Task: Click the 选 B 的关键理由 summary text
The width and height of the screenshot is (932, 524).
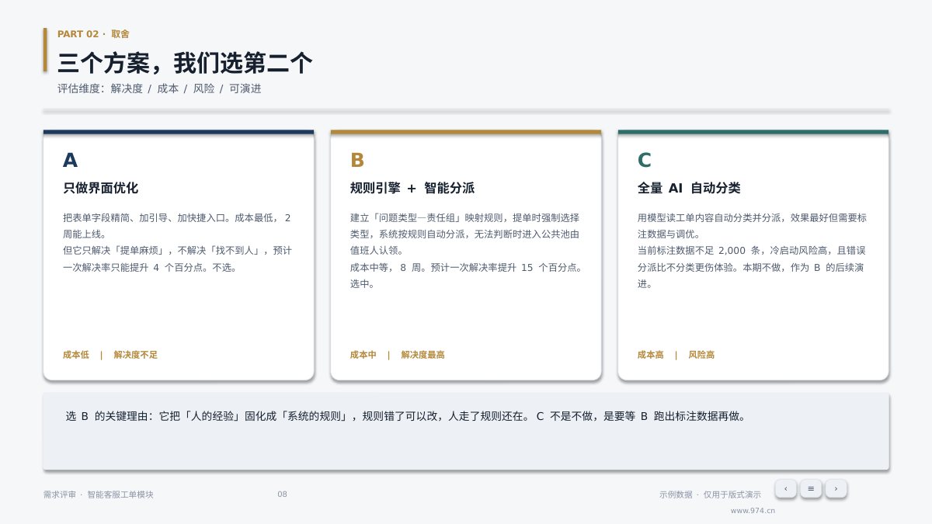Action: point(406,416)
